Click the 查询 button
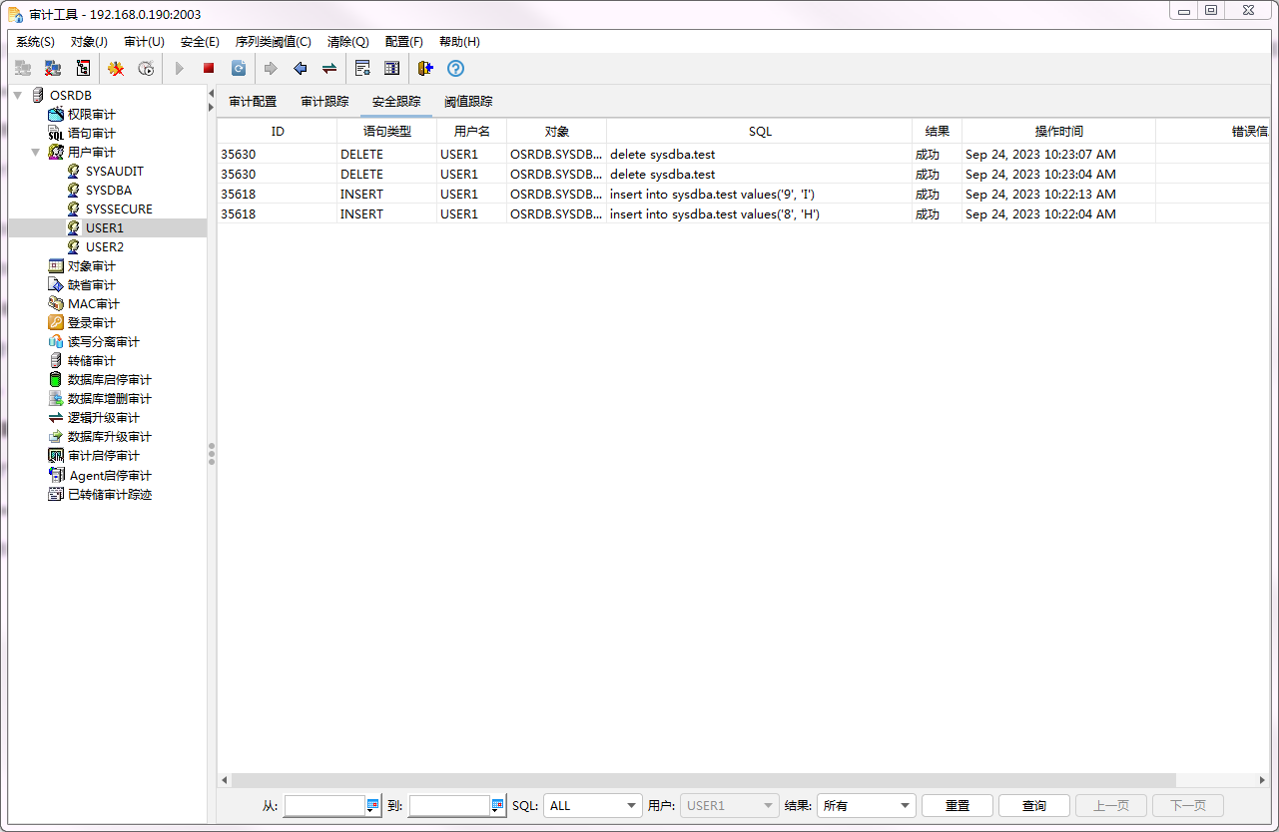This screenshot has width=1279, height=832. coord(1034,805)
